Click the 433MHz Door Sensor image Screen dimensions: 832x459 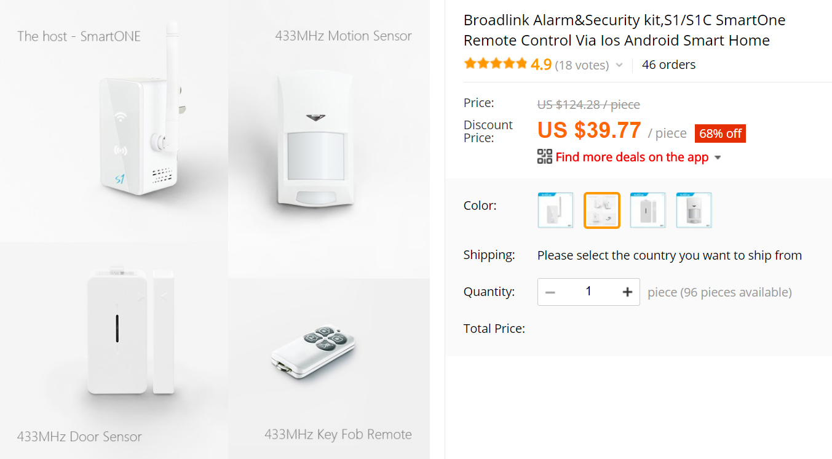click(130, 332)
